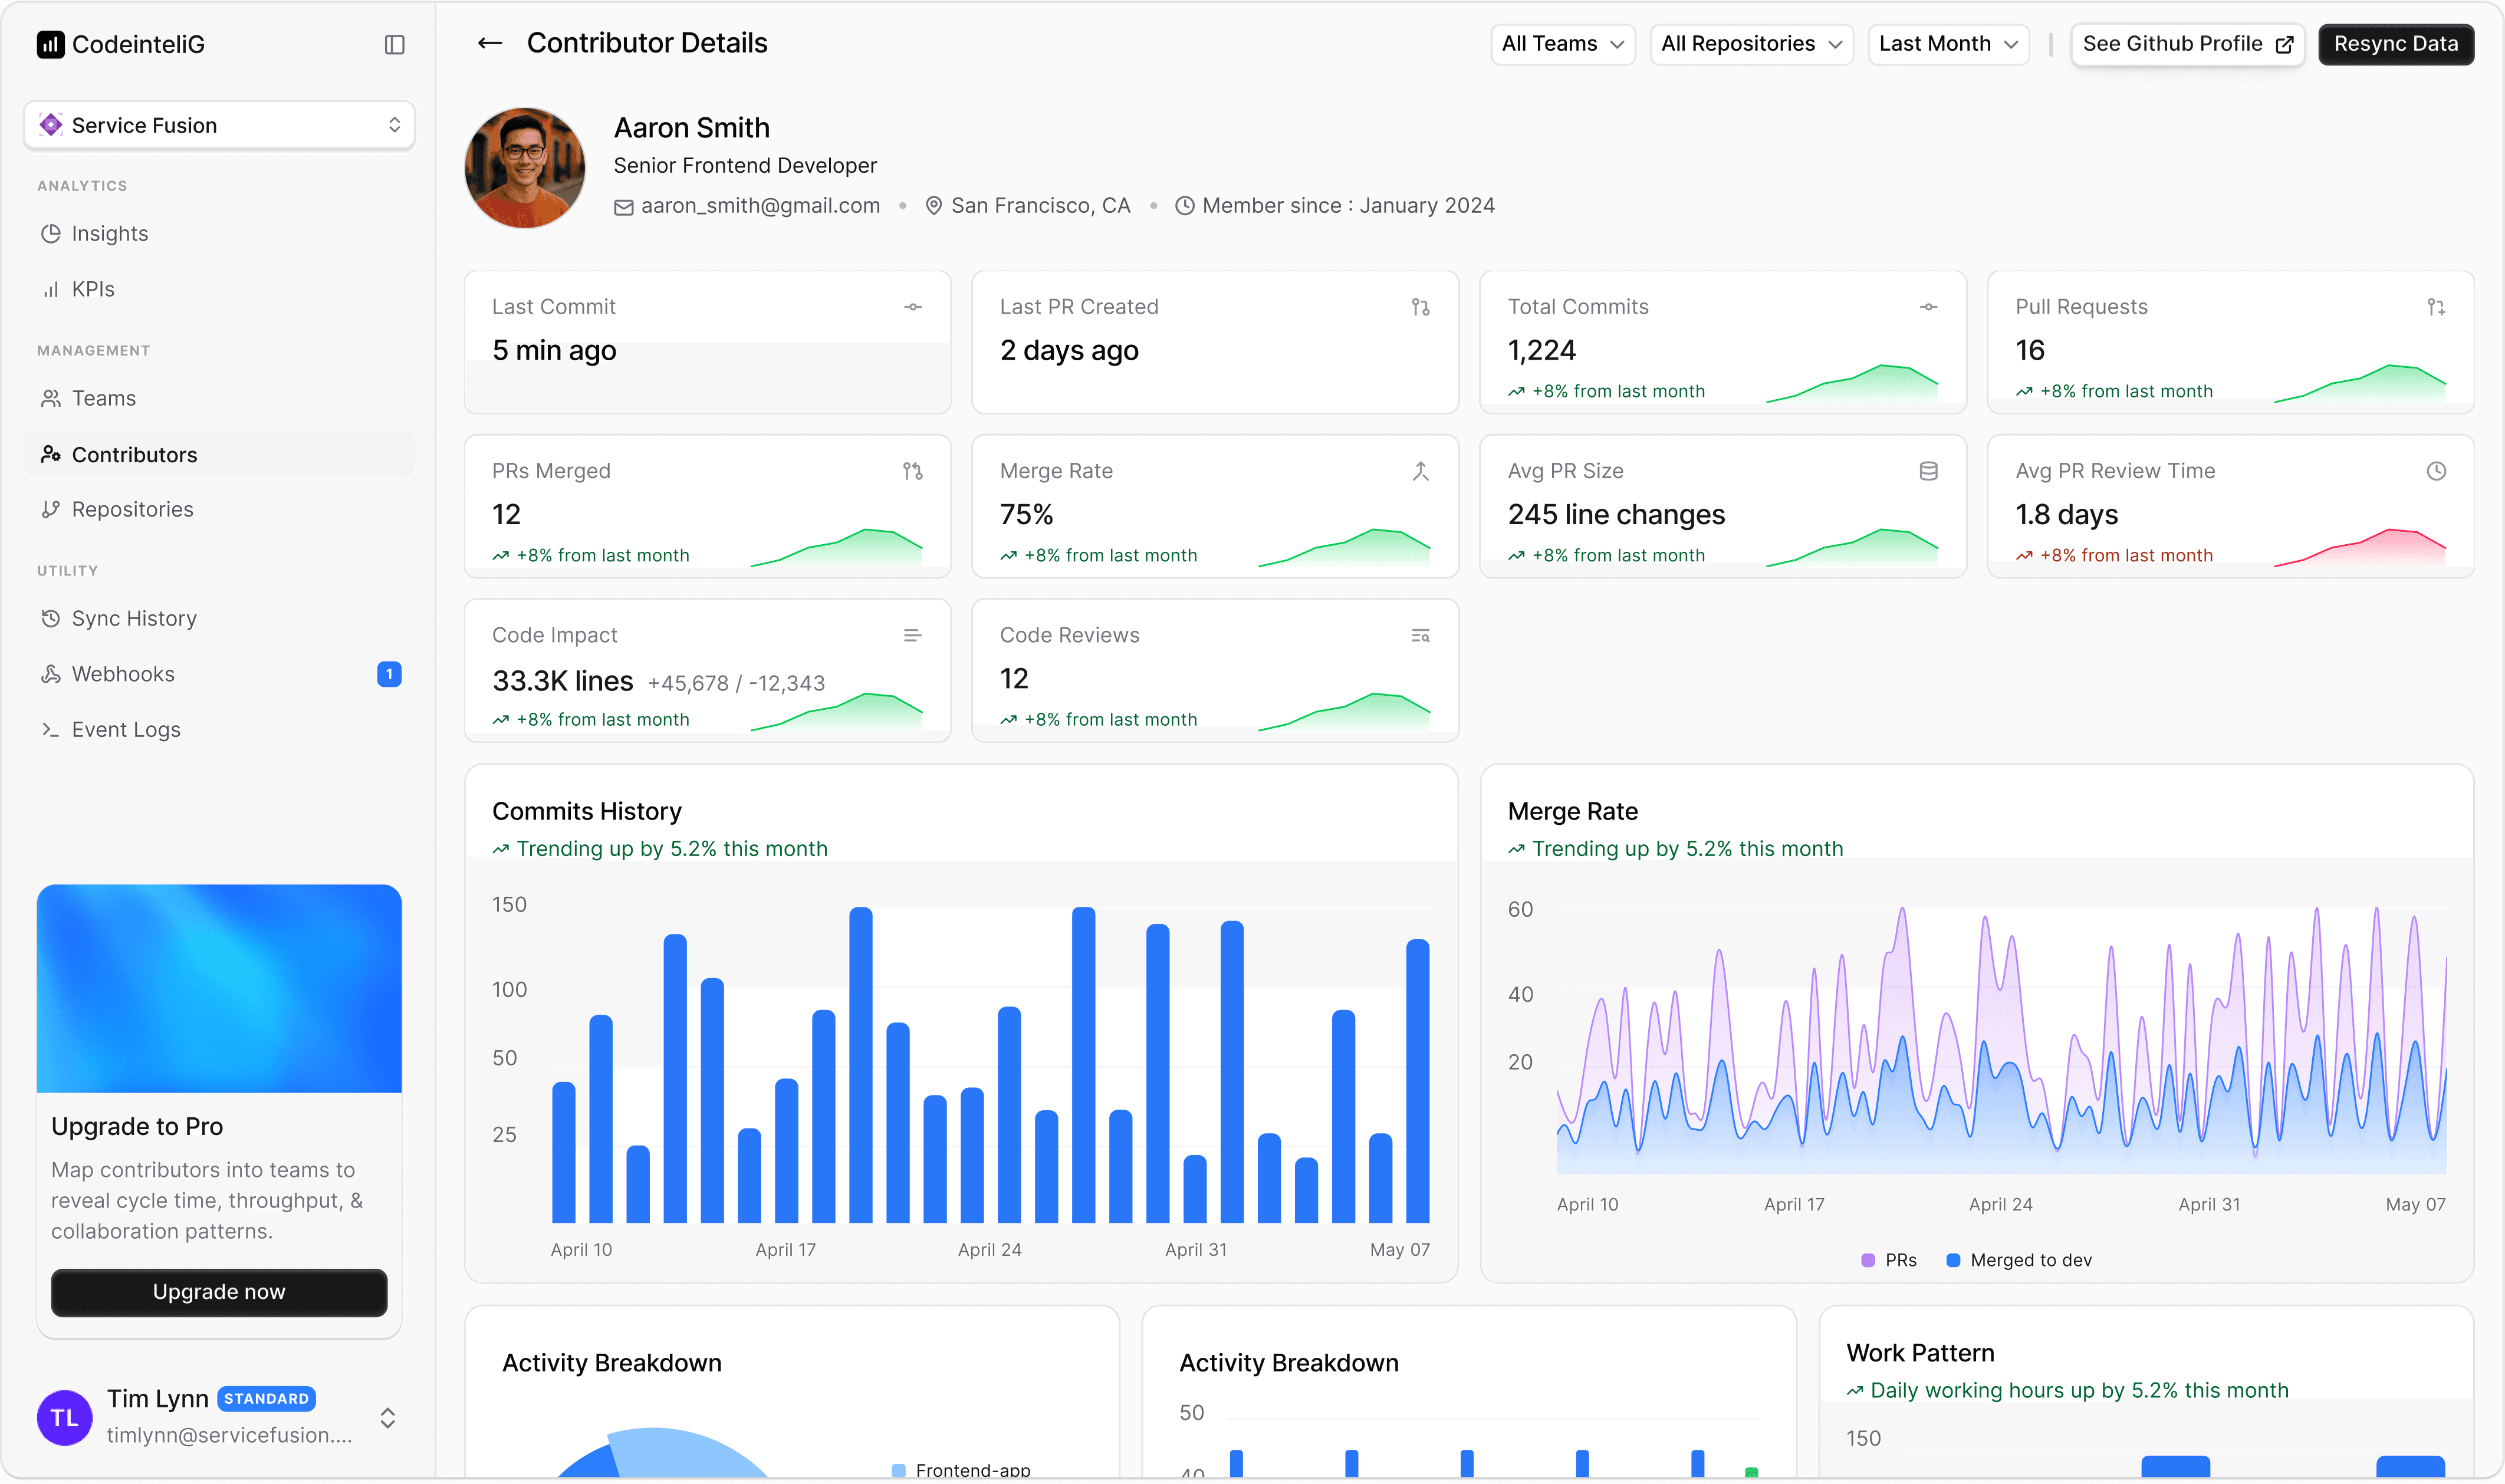2505x1484 pixels.
Task: Open the Insights page
Action: (x=219, y=233)
